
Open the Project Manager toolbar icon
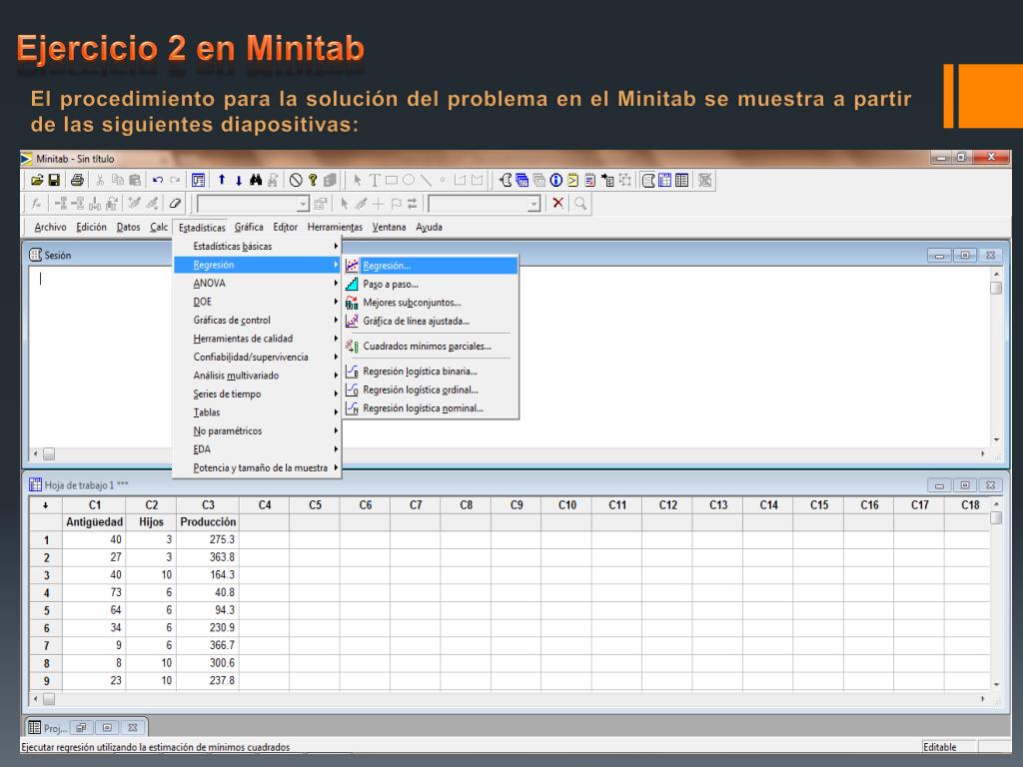[681, 180]
